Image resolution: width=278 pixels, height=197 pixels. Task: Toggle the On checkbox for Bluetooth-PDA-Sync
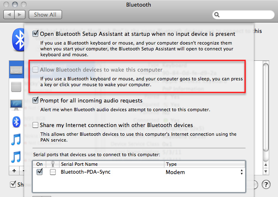click(x=40, y=172)
